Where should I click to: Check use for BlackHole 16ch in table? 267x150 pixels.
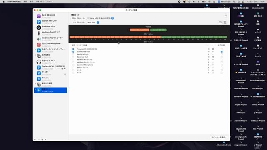click(73, 57)
